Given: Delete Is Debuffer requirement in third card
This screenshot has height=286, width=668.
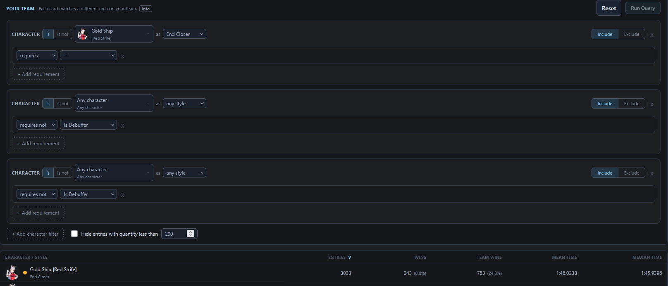Looking at the screenshot, I should 123,195.
